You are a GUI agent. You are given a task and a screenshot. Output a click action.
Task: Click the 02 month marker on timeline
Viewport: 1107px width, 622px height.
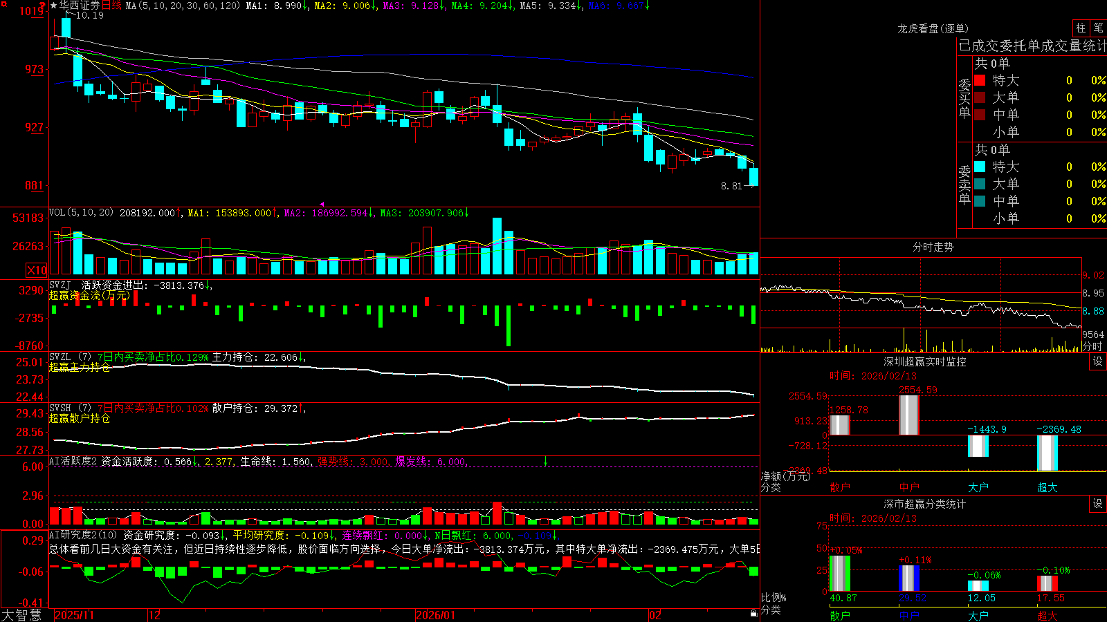click(x=655, y=615)
